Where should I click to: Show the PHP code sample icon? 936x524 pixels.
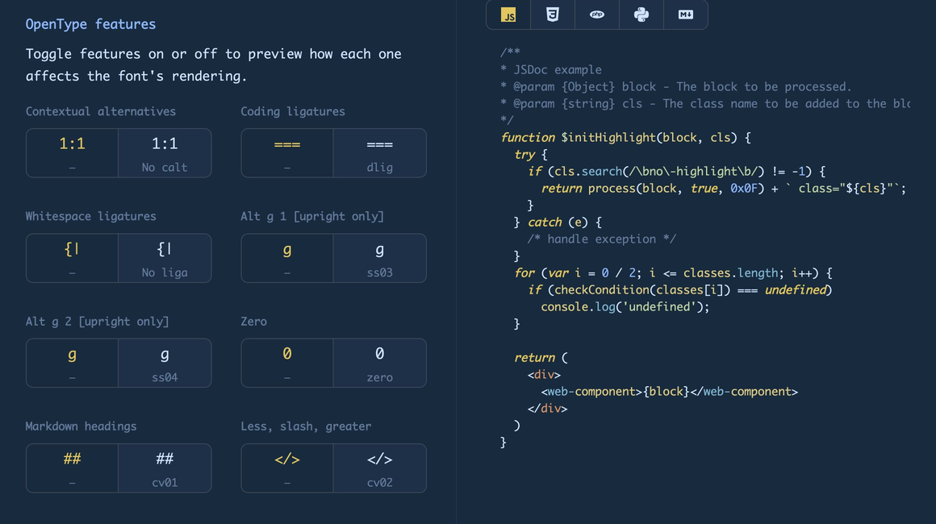tap(597, 15)
